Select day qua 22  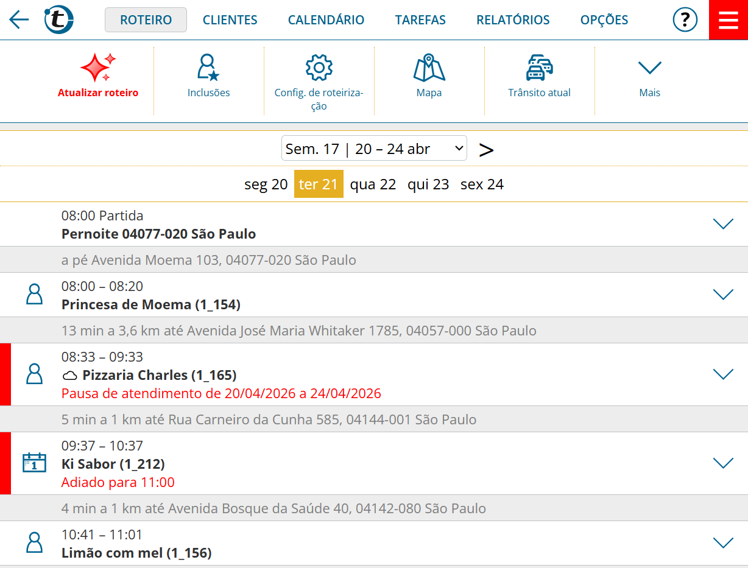tap(373, 184)
